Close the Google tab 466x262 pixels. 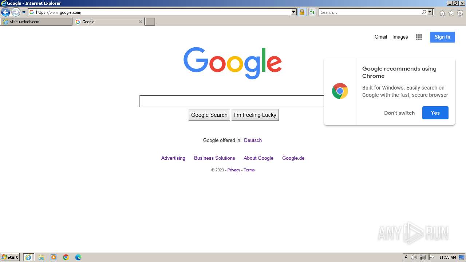pos(141,22)
